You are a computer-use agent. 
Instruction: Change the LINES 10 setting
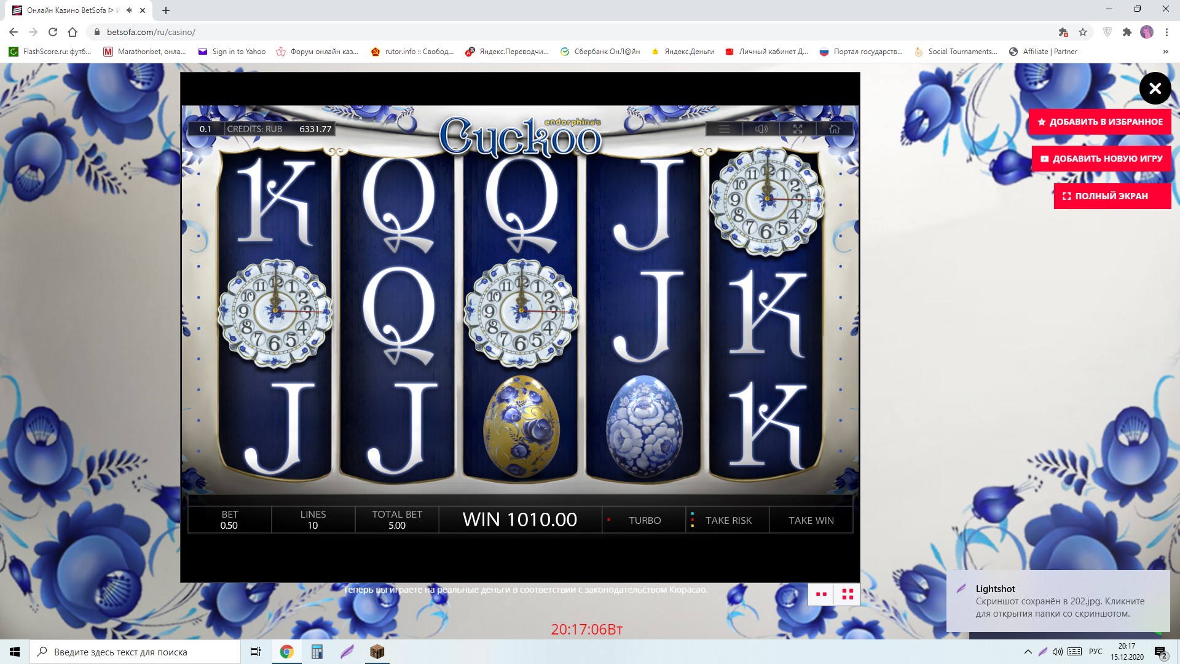313,520
